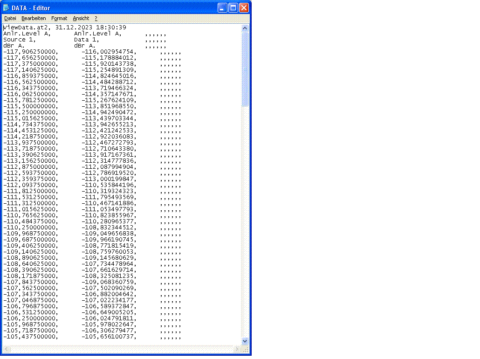Maximize the DATA Editor window

[233, 7]
